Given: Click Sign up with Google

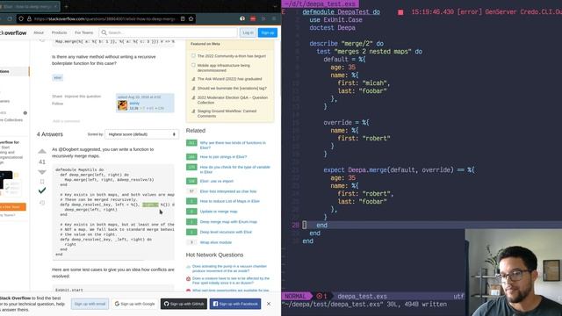Looking at the screenshot, I should [x=134, y=304].
